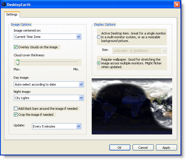
Task: Open the Update interval dropdown
Action: [57, 126]
